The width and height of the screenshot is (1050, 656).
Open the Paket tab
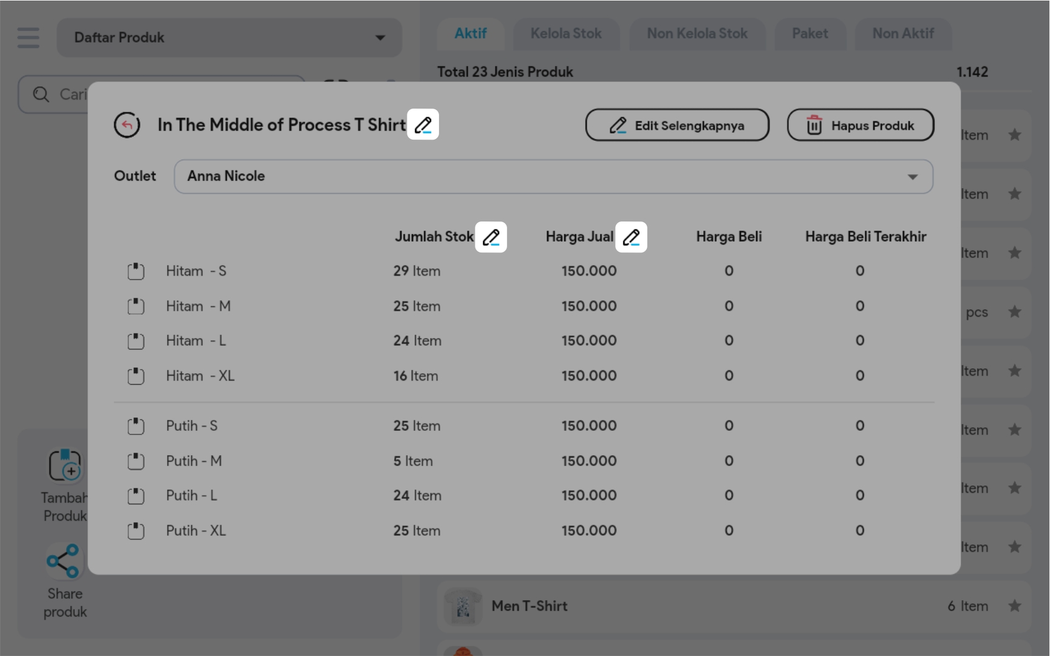pyautogui.click(x=810, y=34)
